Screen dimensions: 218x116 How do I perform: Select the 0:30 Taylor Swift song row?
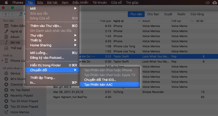pyautogui.click(x=149, y=62)
